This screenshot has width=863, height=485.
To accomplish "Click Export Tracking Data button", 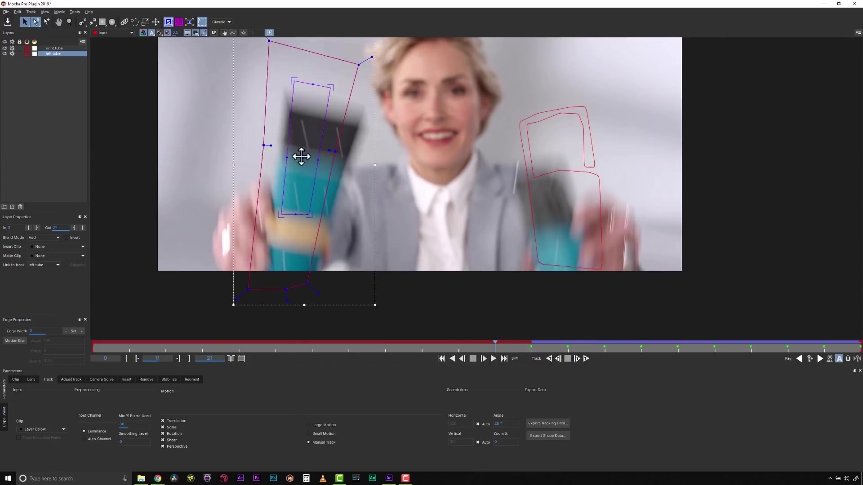I will pos(547,423).
